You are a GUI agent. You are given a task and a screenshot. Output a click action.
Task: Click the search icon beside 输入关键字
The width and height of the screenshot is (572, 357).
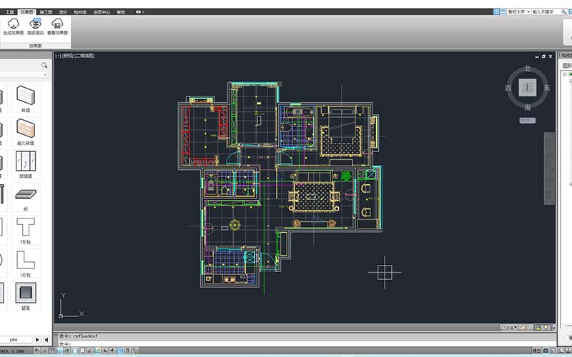[x=563, y=11]
